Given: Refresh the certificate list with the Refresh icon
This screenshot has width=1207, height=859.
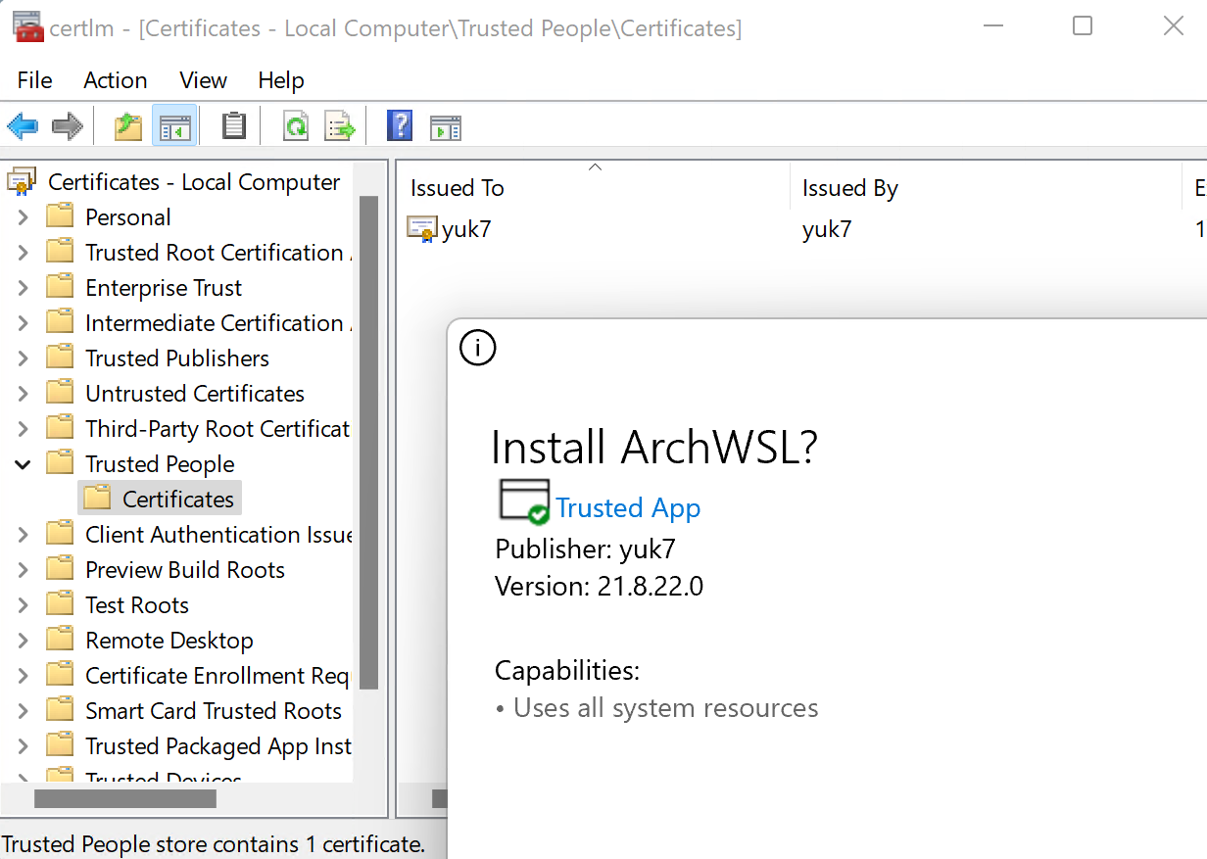Looking at the screenshot, I should (x=296, y=125).
